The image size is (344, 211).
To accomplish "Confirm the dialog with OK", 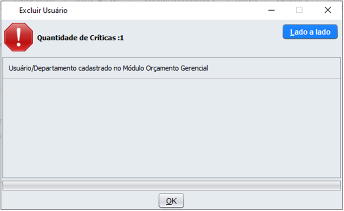I will (x=171, y=201).
